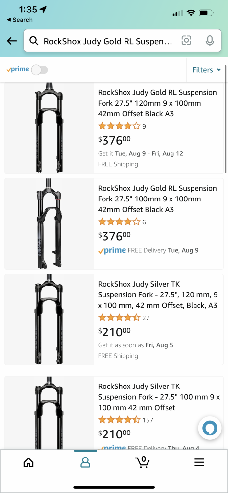This screenshot has width=228, height=493.
Task: View star ratings with 27 reviews
Action: click(x=119, y=318)
